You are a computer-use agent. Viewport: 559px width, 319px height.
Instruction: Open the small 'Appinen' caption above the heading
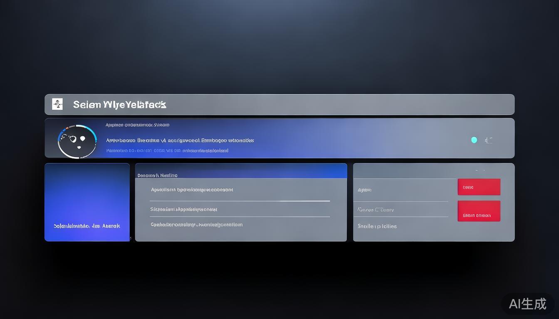pos(137,125)
